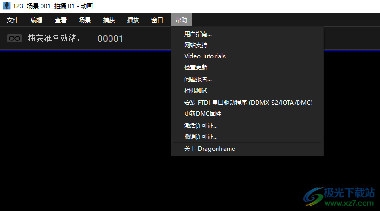Open 相机测试... menu entry
Viewport: 380px width, 211px height.
[247, 91]
